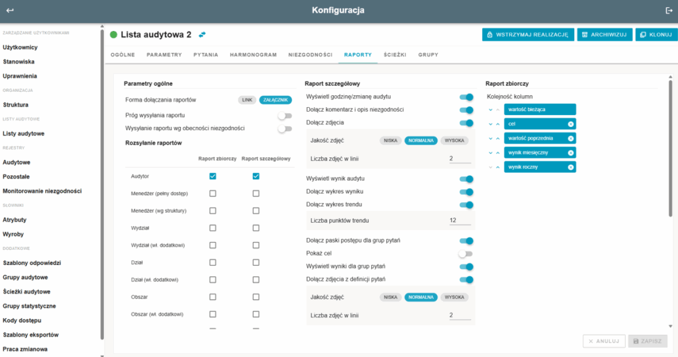Remove the 'wynik miesięczny' column chip
Screen dimensions: 678x357
571,153
